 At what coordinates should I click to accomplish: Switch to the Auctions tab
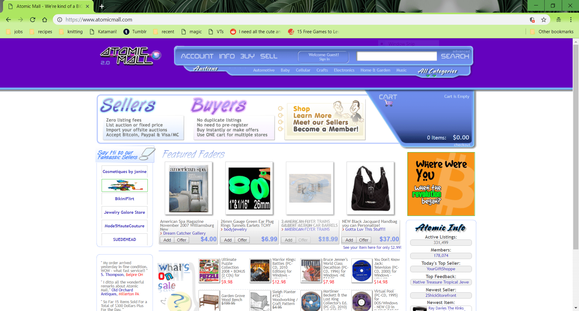[205, 69]
